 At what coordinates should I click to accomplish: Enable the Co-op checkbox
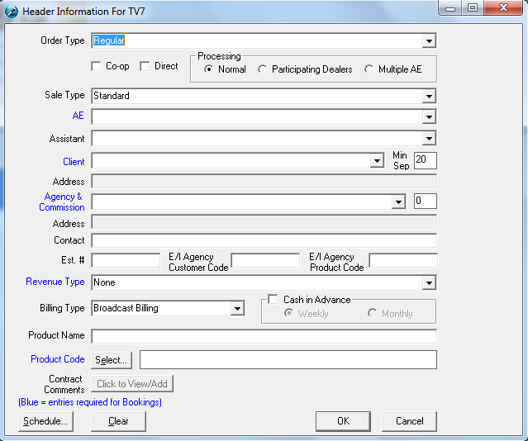coord(97,66)
